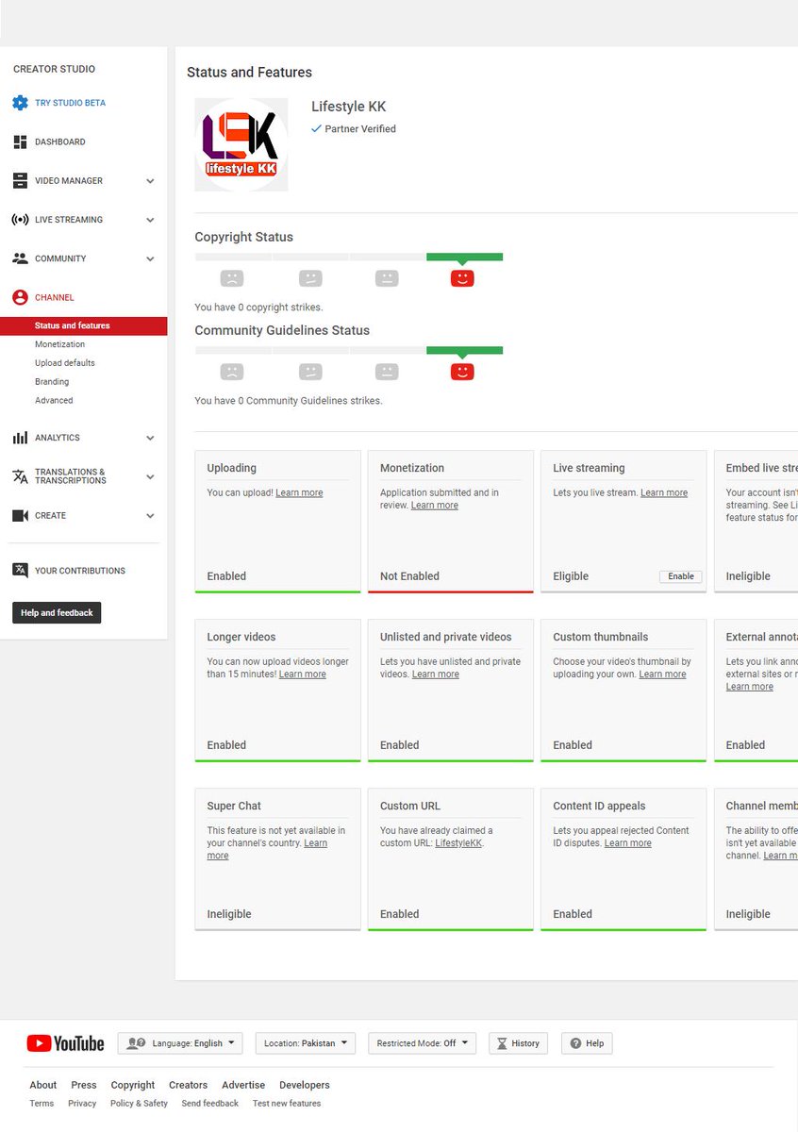Click the Try Studio Beta gear icon
798x1132 pixels.
[x=20, y=103]
